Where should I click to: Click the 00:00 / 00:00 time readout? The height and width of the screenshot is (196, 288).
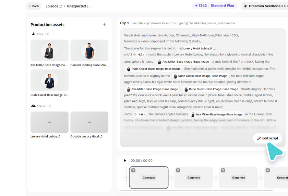pyautogui.click(x=141, y=161)
